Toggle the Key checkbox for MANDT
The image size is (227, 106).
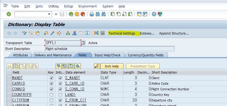(x=51, y=78)
